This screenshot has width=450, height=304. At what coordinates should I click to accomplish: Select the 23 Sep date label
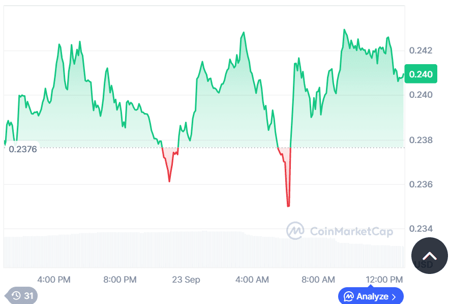tap(186, 280)
